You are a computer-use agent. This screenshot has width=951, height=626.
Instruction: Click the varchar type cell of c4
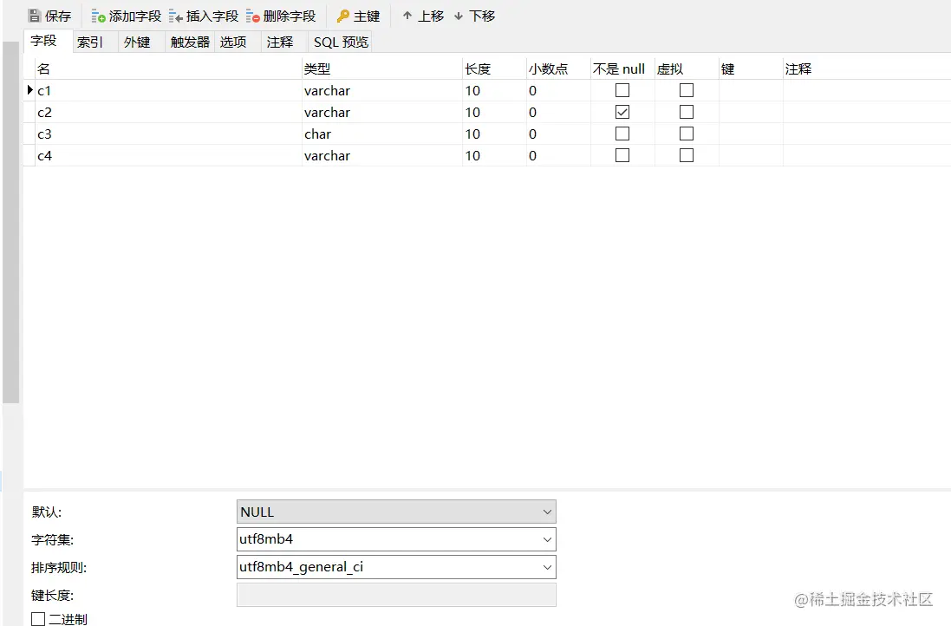tap(382, 155)
